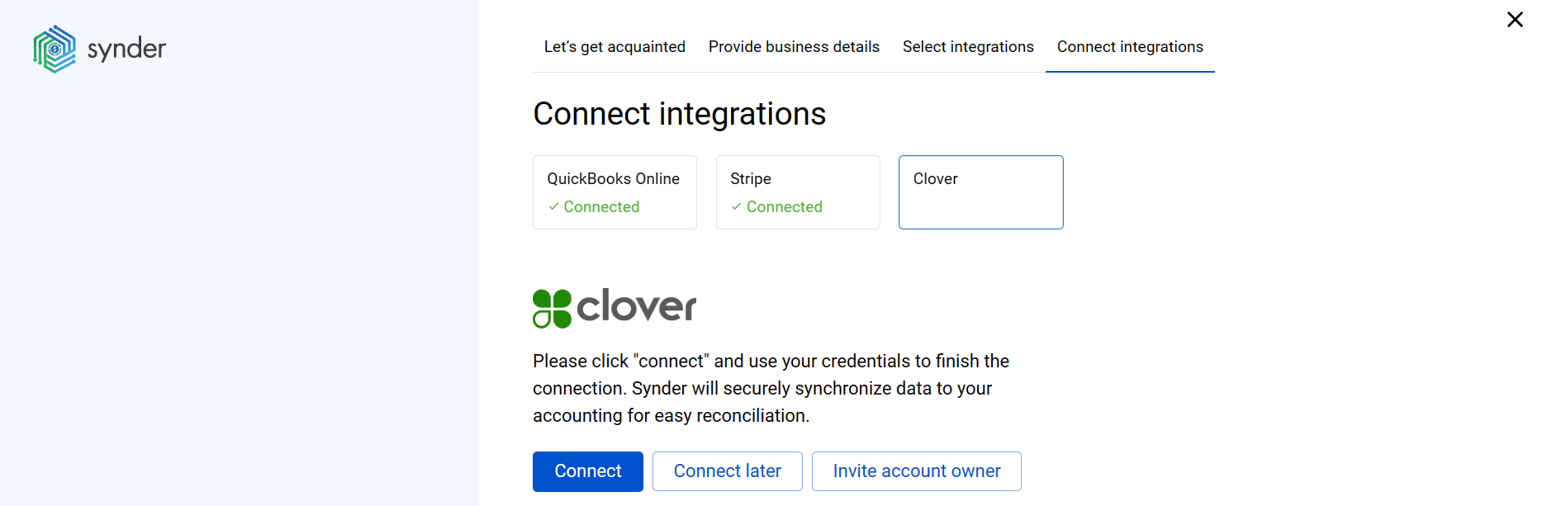The width and height of the screenshot is (1547, 506).
Task: Click Invite account owner
Action: 916,471
